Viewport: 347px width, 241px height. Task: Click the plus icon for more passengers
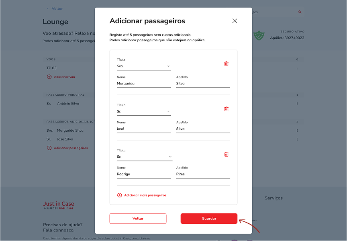pos(119,195)
